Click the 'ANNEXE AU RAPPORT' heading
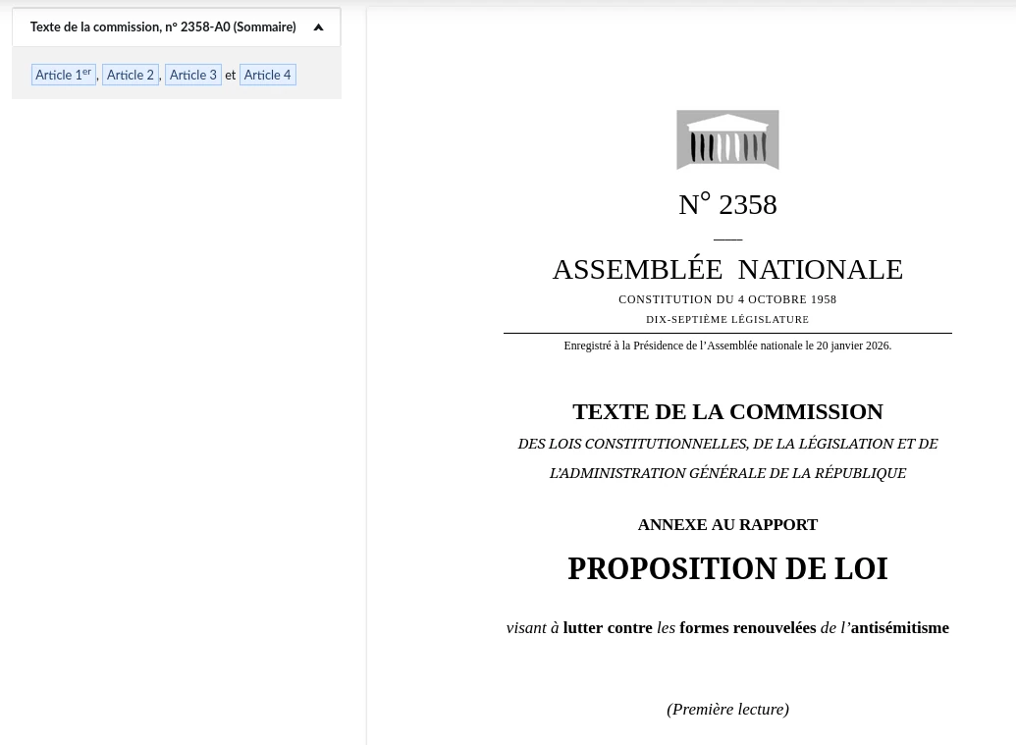Viewport: 1017px width, 745px height. click(x=727, y=525)
